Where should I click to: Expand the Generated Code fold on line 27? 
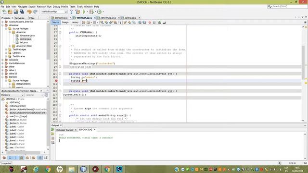pyautogui.click(x=60, y=67)
